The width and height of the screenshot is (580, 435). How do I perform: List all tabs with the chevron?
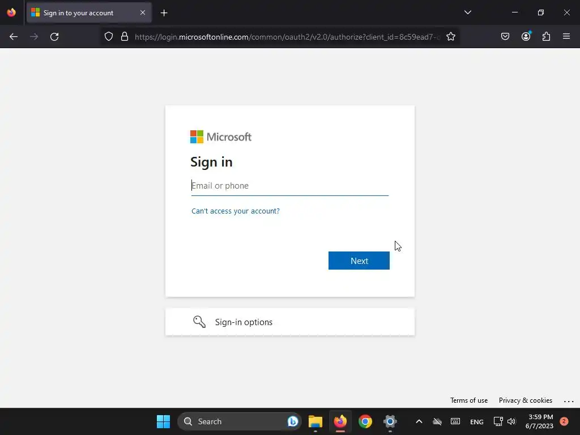tap(467, 12)
